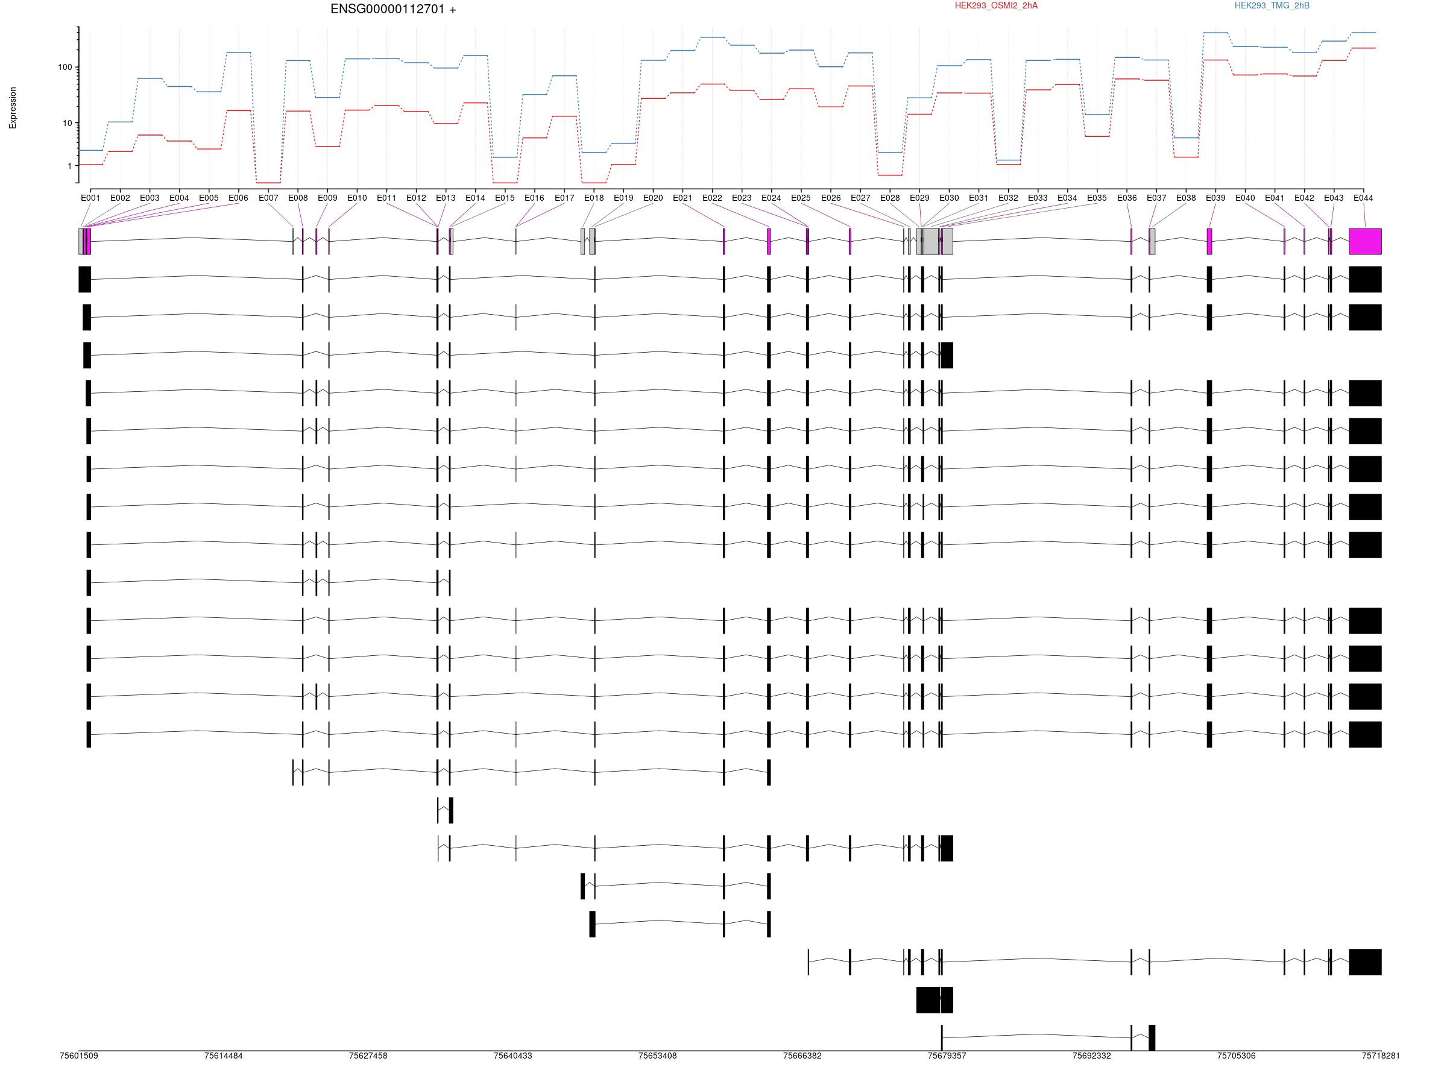The width and height of the screenshot is (1447, 1067).
Task: Select exon label E030
Action: click(949, 198)
